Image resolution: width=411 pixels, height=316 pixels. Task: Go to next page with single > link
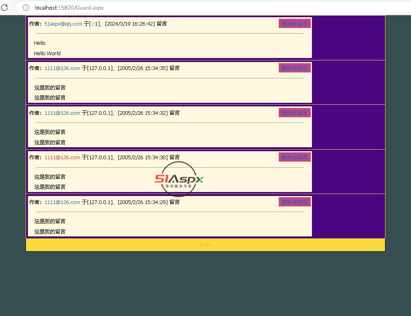(201, 245)
